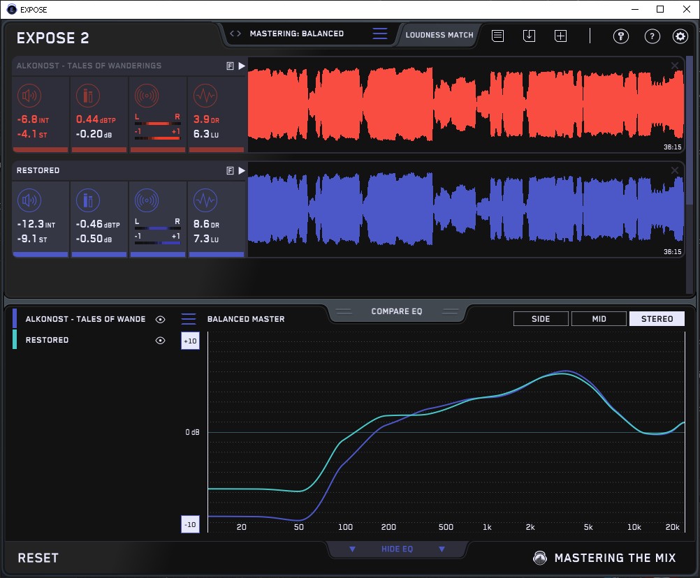
Task: Open the report notes icon in top toolbar
Action: [497, 36]
